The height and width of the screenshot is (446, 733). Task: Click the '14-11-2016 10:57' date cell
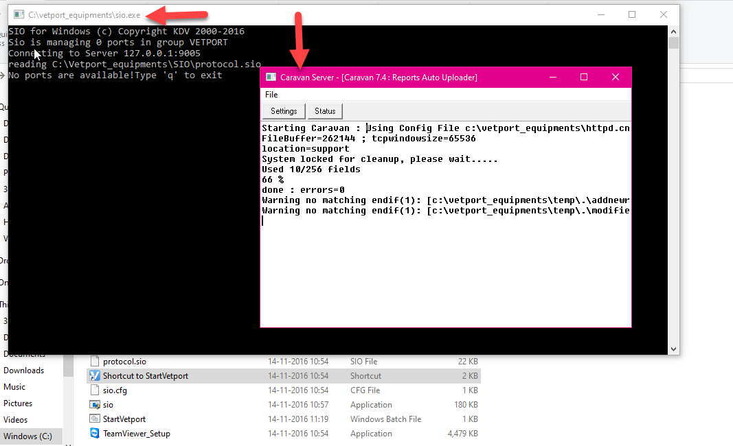pyautogui.click(x=298, y=405)
